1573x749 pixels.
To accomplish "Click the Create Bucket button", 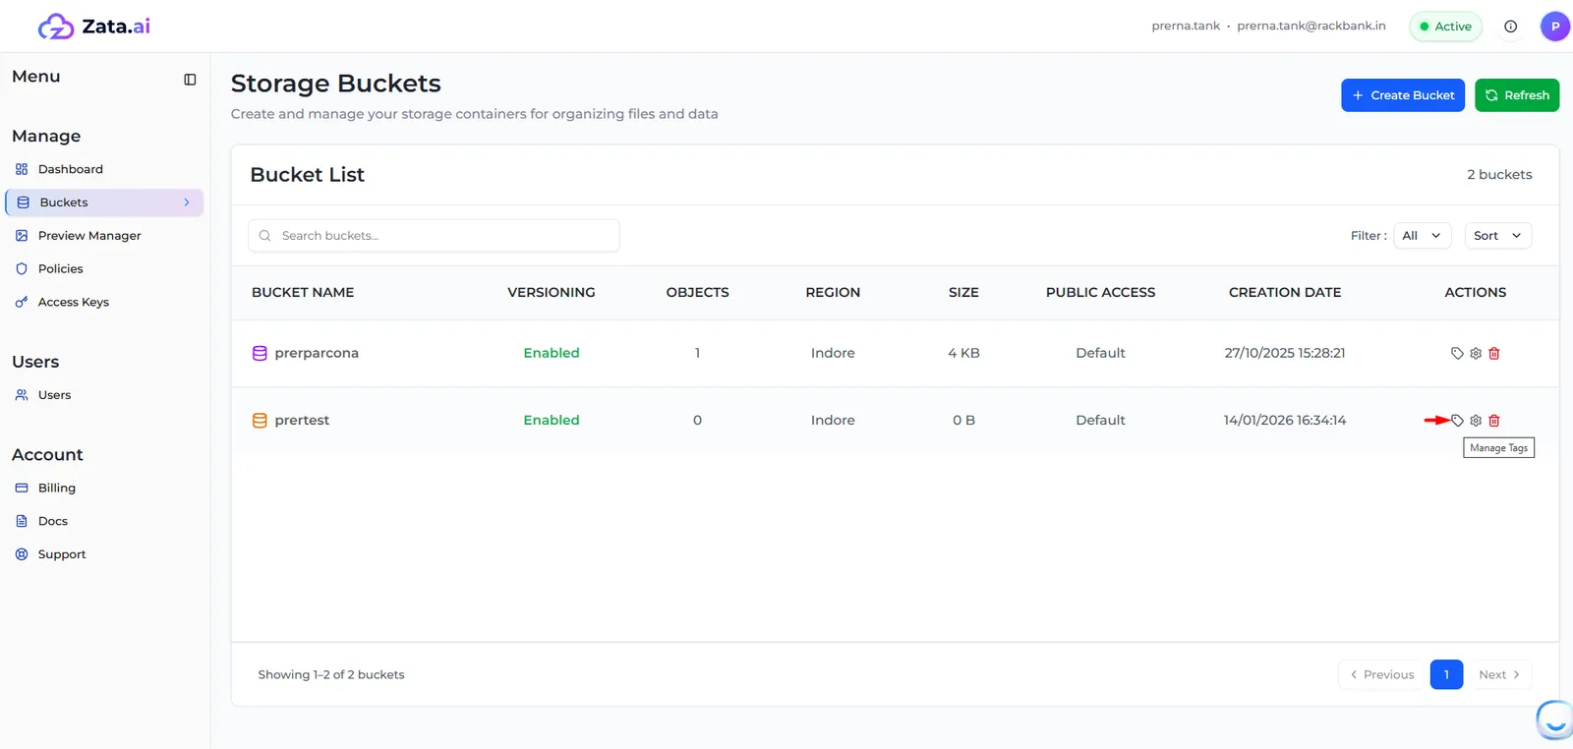I will (x=1403, y=95).
